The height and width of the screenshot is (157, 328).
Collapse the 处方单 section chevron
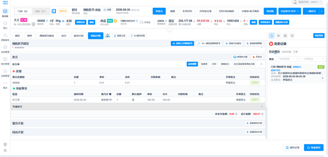(261, 64)
